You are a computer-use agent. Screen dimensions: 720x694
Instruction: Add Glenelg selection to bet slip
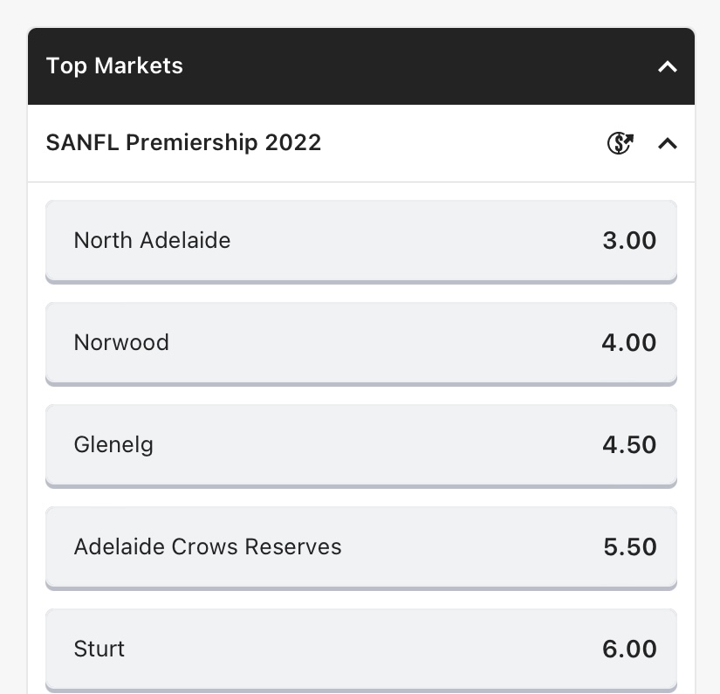click(361, 445)
